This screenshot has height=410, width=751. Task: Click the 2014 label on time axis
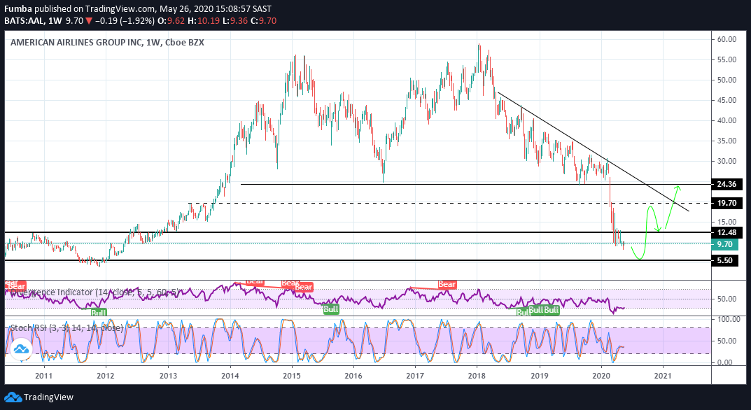tap(230, 374)
